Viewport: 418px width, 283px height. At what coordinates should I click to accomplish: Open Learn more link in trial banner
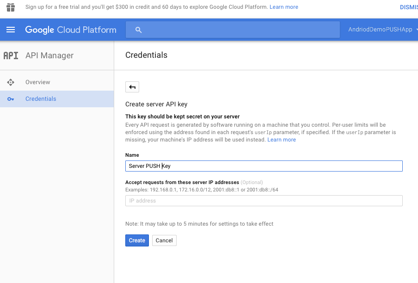pyautogui.click(x=284, y=7)
